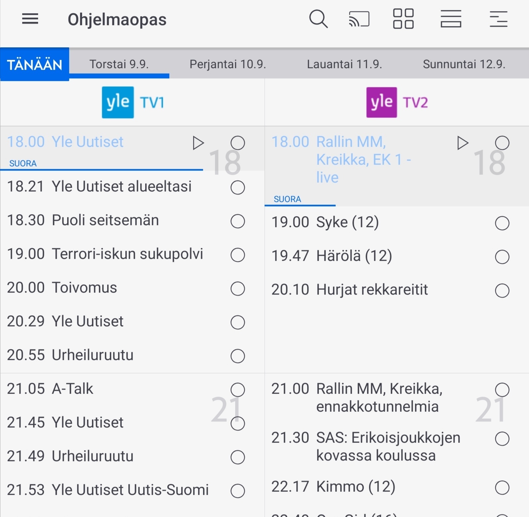The height and width of the screenshot is (517, 529).
Task: Mark the circle next to Toivomus
Action: click(238, 289)
